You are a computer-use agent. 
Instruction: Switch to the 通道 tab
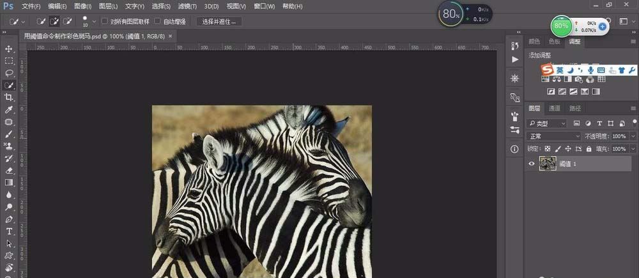click(555, 109)
